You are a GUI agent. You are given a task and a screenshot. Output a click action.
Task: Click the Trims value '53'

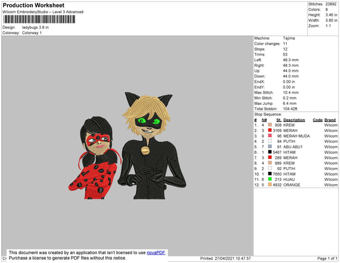click(285, 54)
